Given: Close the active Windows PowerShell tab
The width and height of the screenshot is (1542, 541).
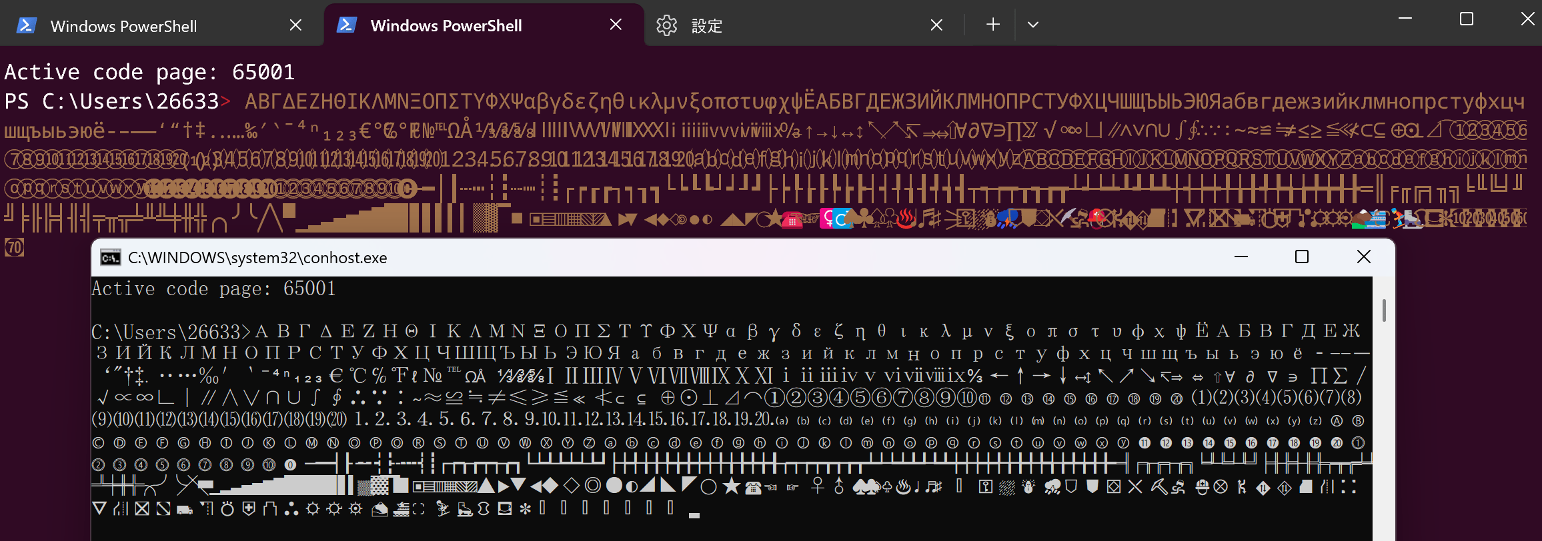Looking at the screenshot, I should pos(616,25).
